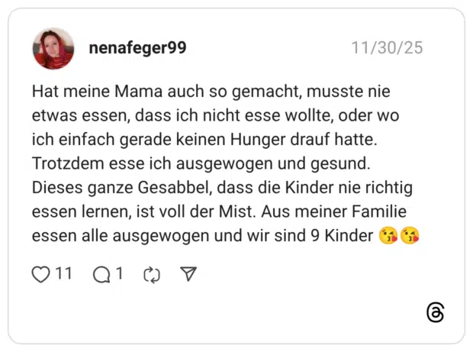
Task: Click the post date 11/30/25
Action: click(387, 48)
